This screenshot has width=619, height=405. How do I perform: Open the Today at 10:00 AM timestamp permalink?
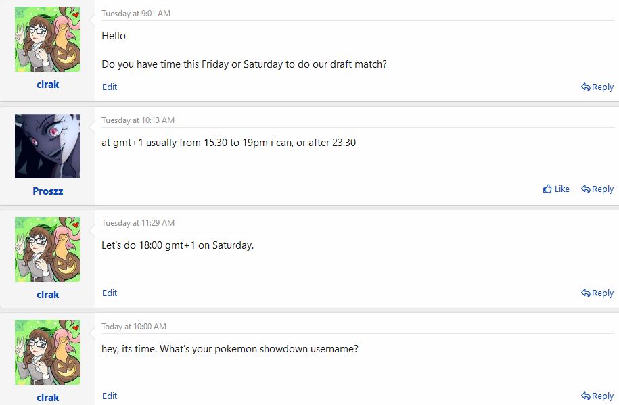tap(134, 327)
